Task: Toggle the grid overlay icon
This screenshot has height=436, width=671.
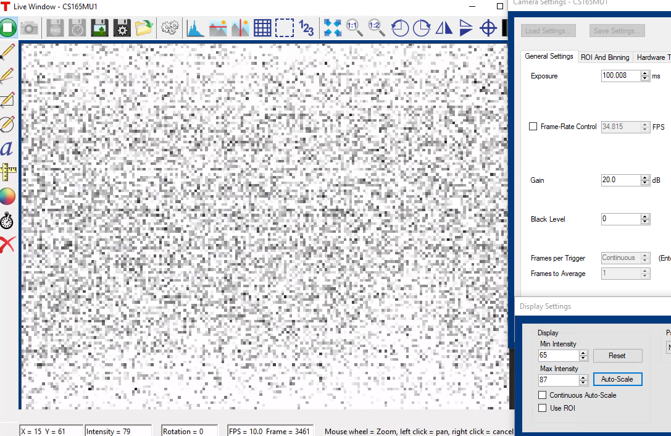Action: click(262, 28)
